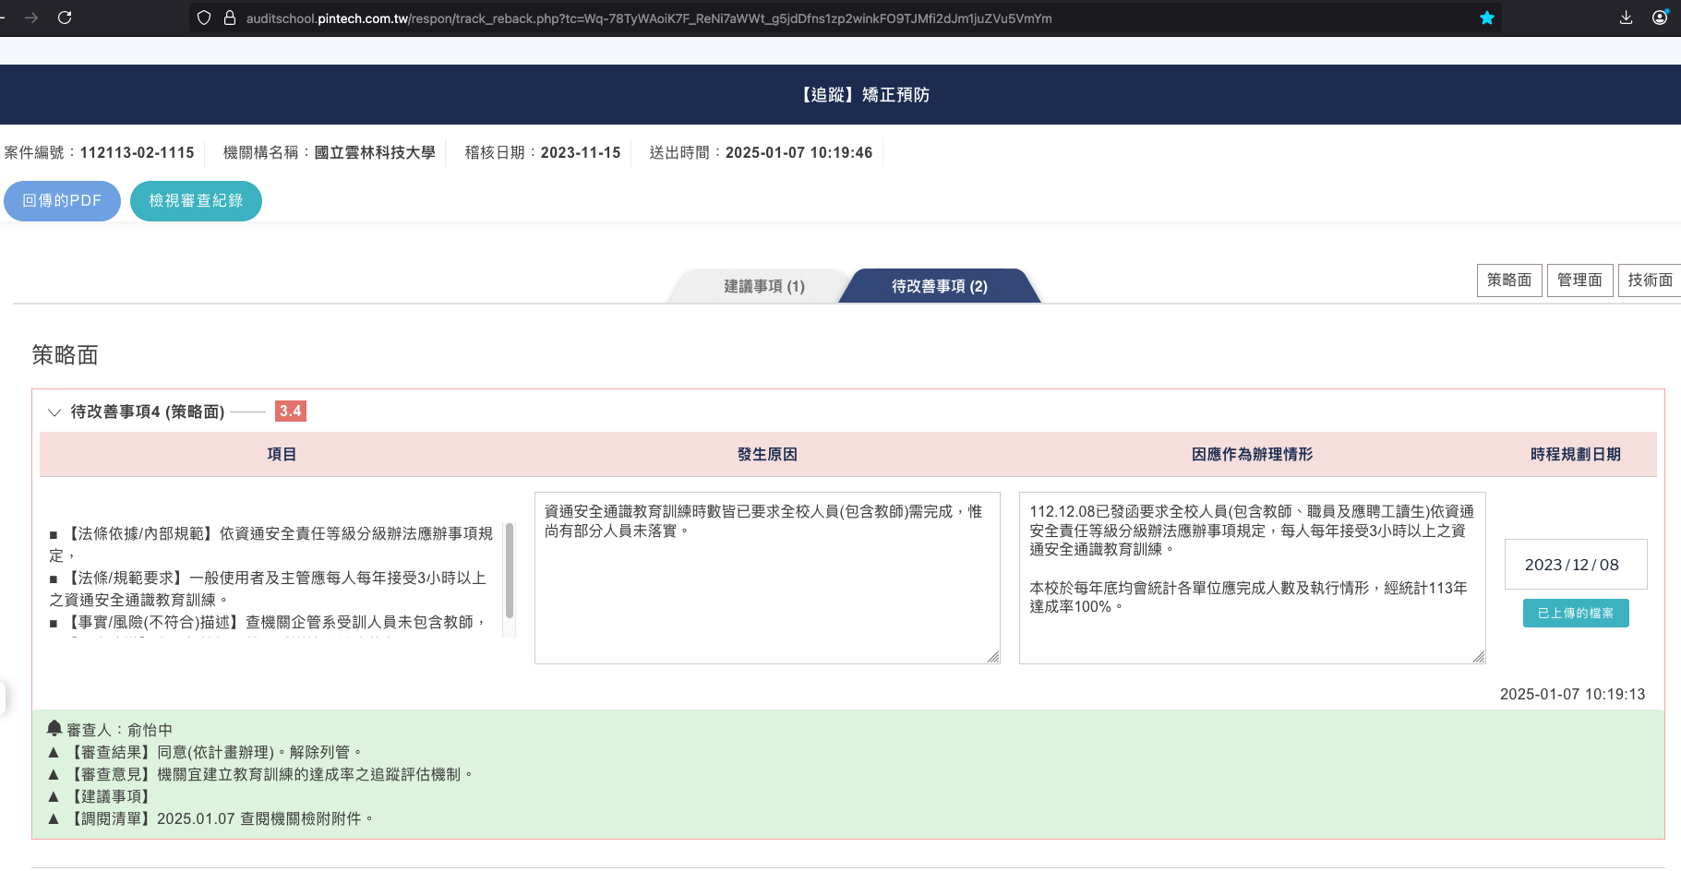Image resolution: width=1681 pixels, height=871 pixels.
Task: Click inside the 因應作為辦理情形 text area
Action: 1252,578
